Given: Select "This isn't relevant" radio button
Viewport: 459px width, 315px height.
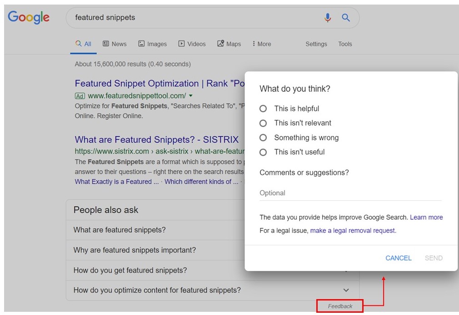Looking at the screenshot, I should point(263,123).
